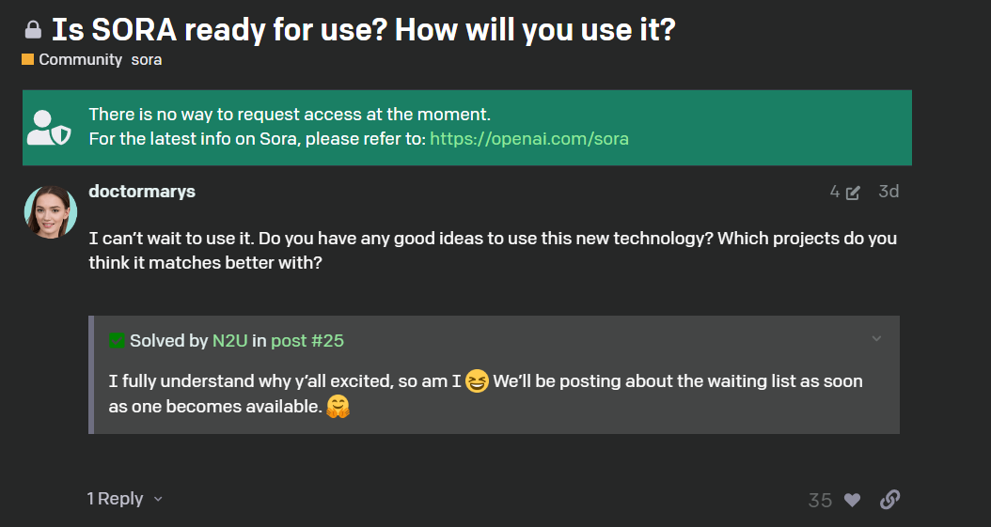
Task: Open N2U user profile link
Action: coord(230,341)
